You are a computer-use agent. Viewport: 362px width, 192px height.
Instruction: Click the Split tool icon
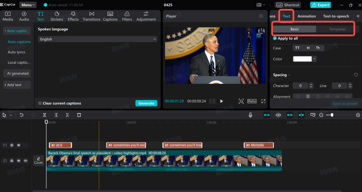[44, 115]
